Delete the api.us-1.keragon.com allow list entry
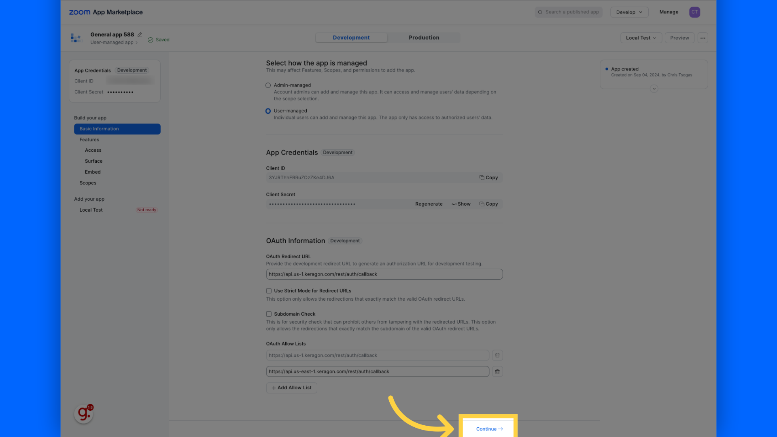 point(497,355)
